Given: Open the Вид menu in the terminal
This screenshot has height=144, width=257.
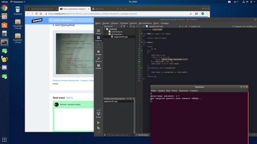Looking at the screenshot, I should click(x=168, y=91).
